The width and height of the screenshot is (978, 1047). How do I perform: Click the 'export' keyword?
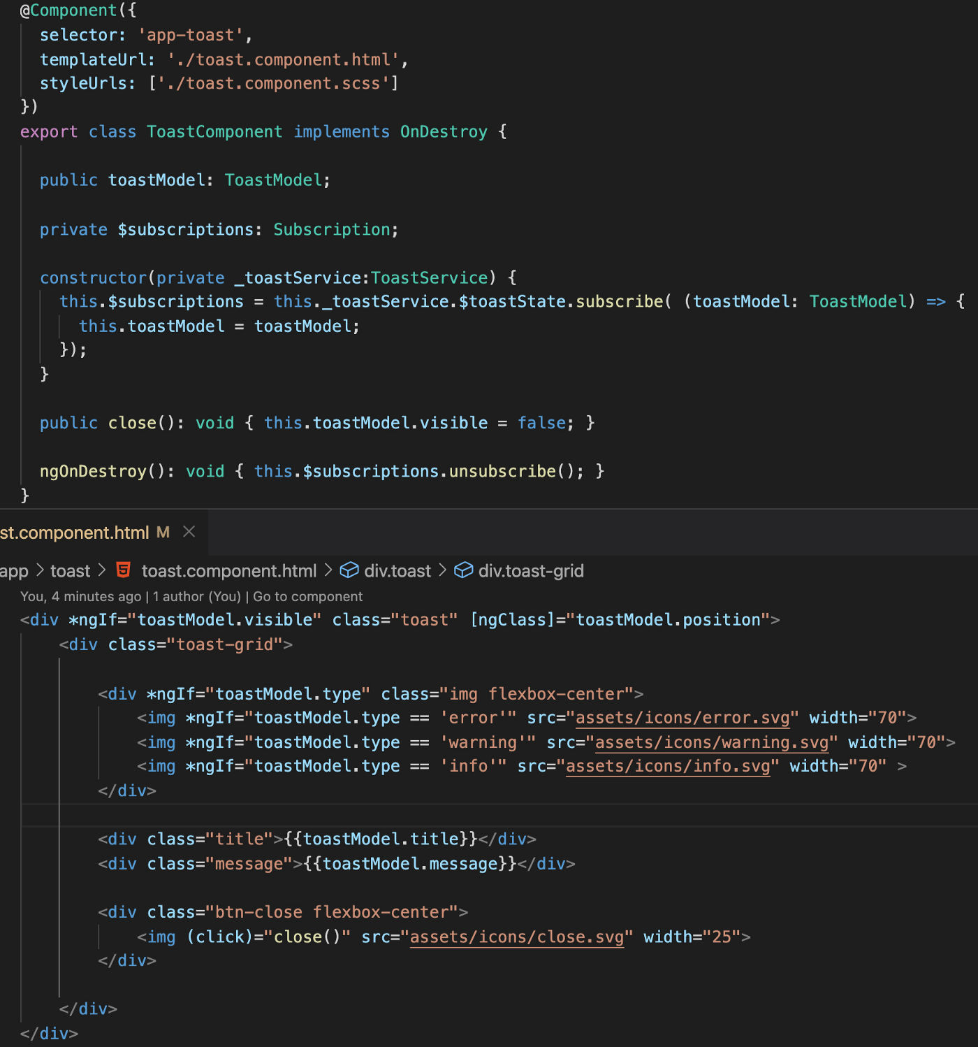point(49,131)
